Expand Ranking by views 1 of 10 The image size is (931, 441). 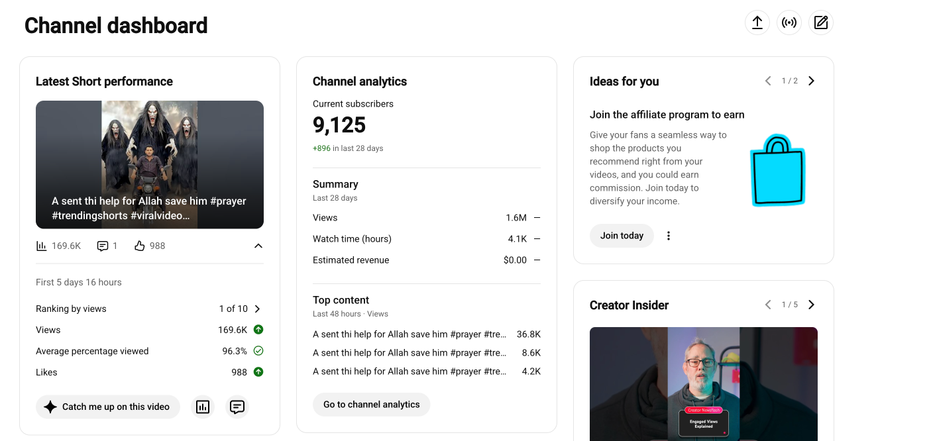(x=150, y=309)
